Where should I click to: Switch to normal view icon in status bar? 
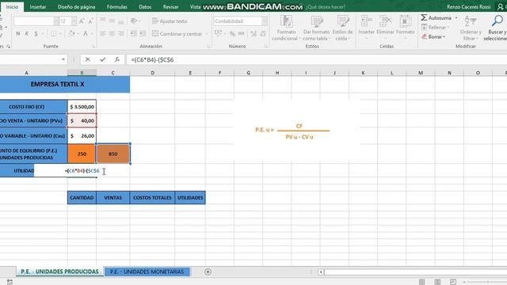[421, 282]
